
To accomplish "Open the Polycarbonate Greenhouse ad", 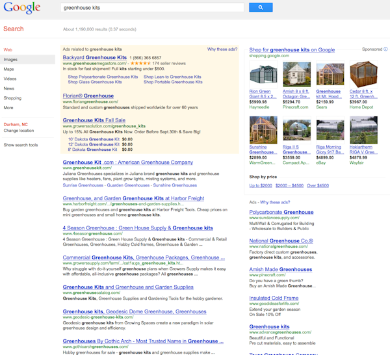I will coord(281,212).
